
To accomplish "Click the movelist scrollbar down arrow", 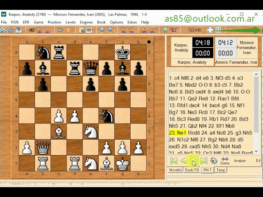I will click(x=256, y=151).
